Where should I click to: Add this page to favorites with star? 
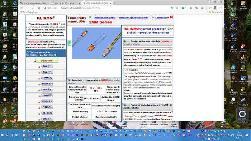pos(177,8)
